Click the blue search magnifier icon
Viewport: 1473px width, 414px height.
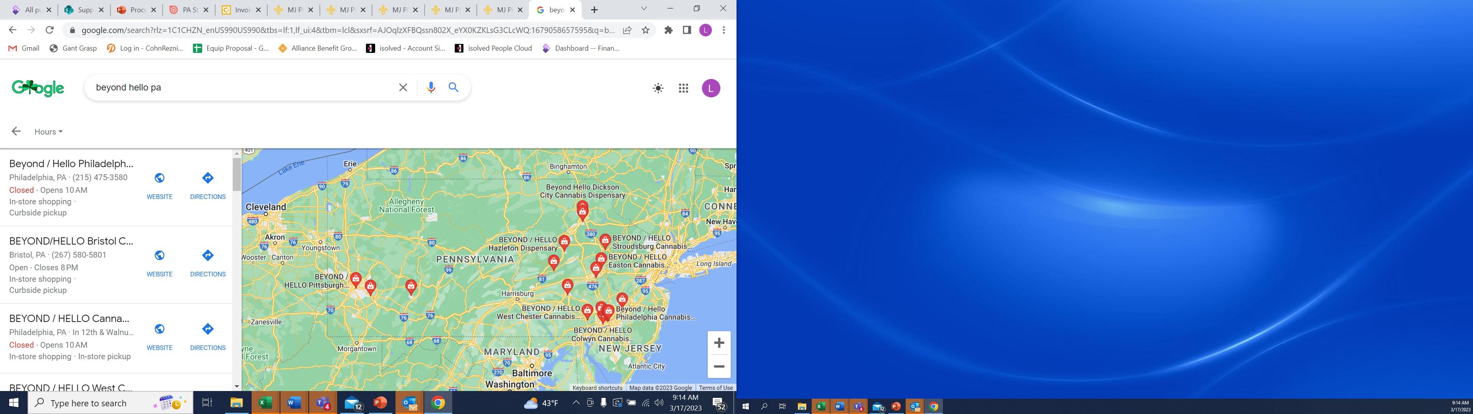pos(453,87)
